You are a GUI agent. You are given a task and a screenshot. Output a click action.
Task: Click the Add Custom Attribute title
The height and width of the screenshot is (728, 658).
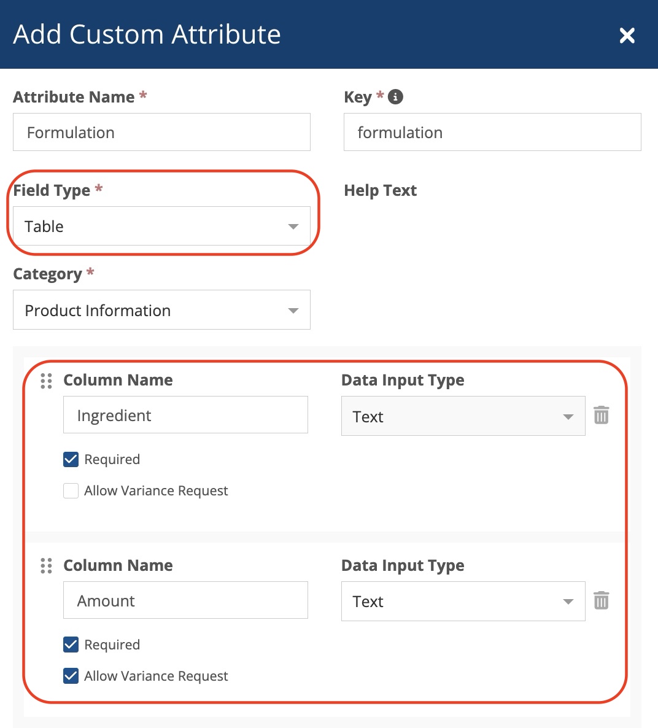coord(147,34)
